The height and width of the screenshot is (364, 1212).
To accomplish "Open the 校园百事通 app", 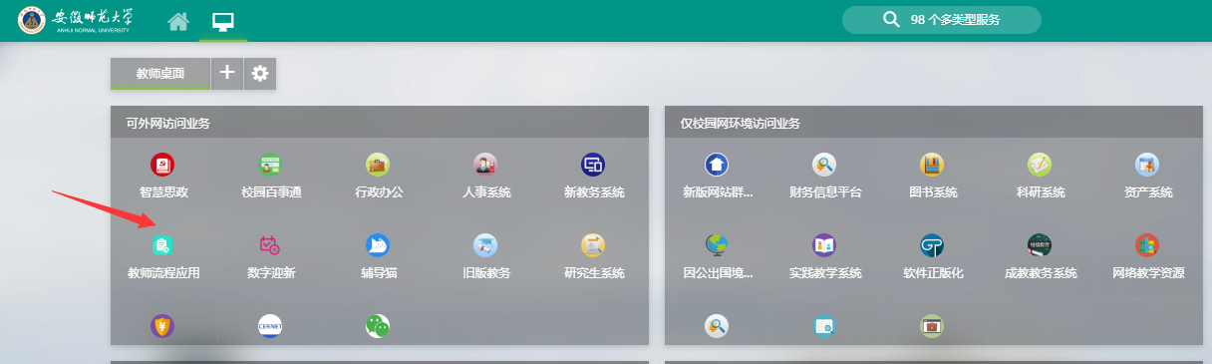I will pyautogui.click(x=271, y=175).
